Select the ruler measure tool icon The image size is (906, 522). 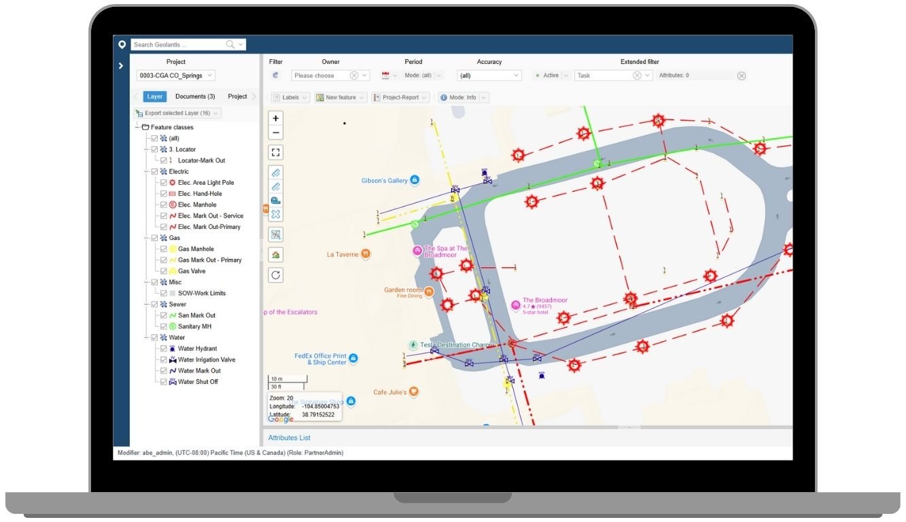[x=276, y=172]
